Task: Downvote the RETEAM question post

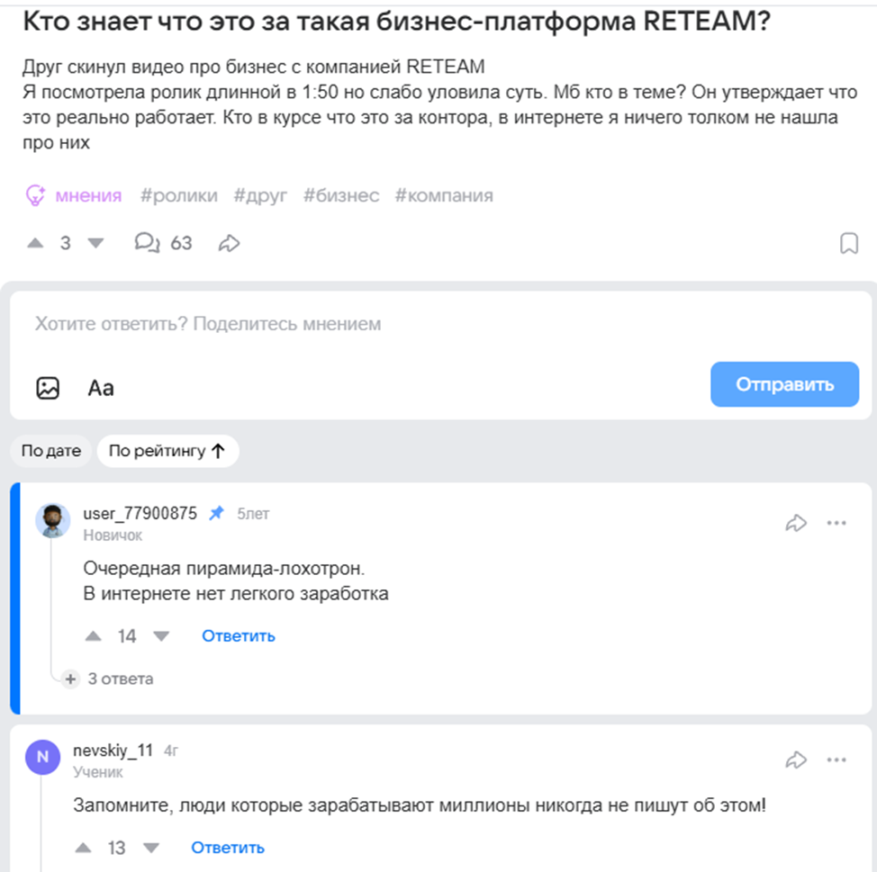Action: point(95,243)
